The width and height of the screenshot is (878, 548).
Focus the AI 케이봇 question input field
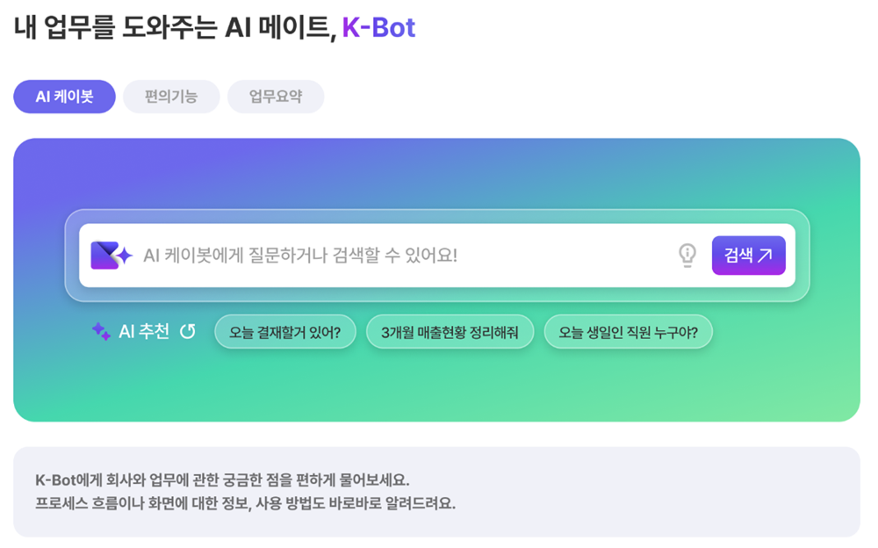[x=395, y=256]
